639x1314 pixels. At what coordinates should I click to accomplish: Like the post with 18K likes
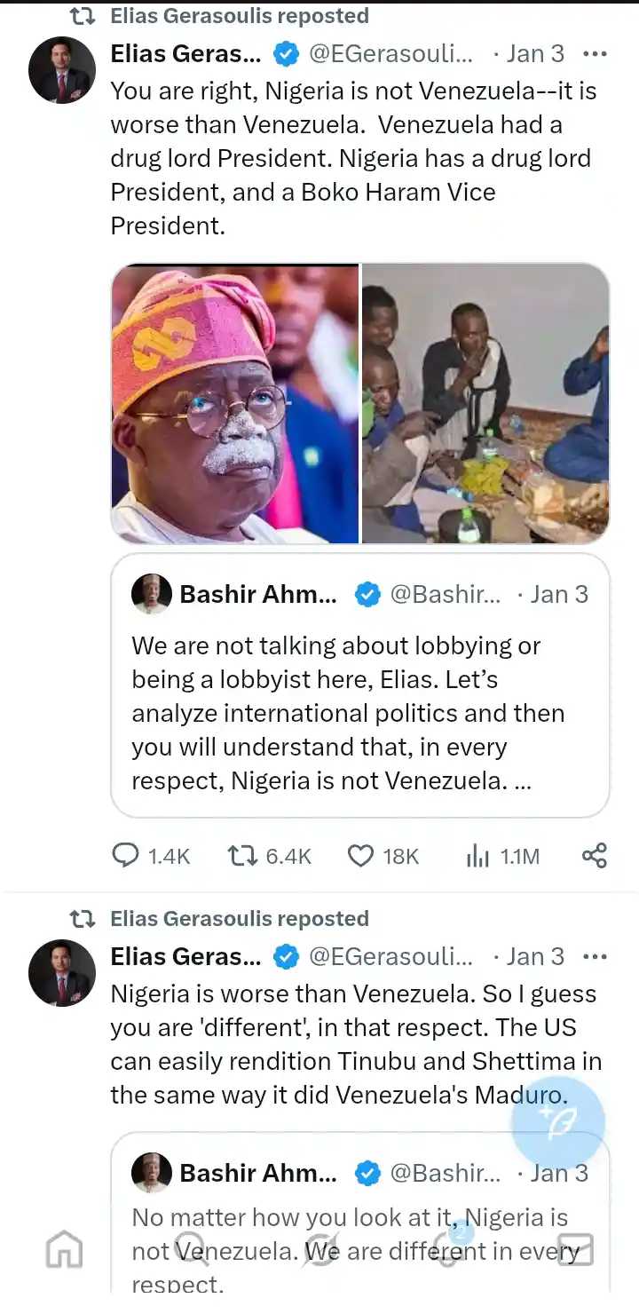(360, 855)
